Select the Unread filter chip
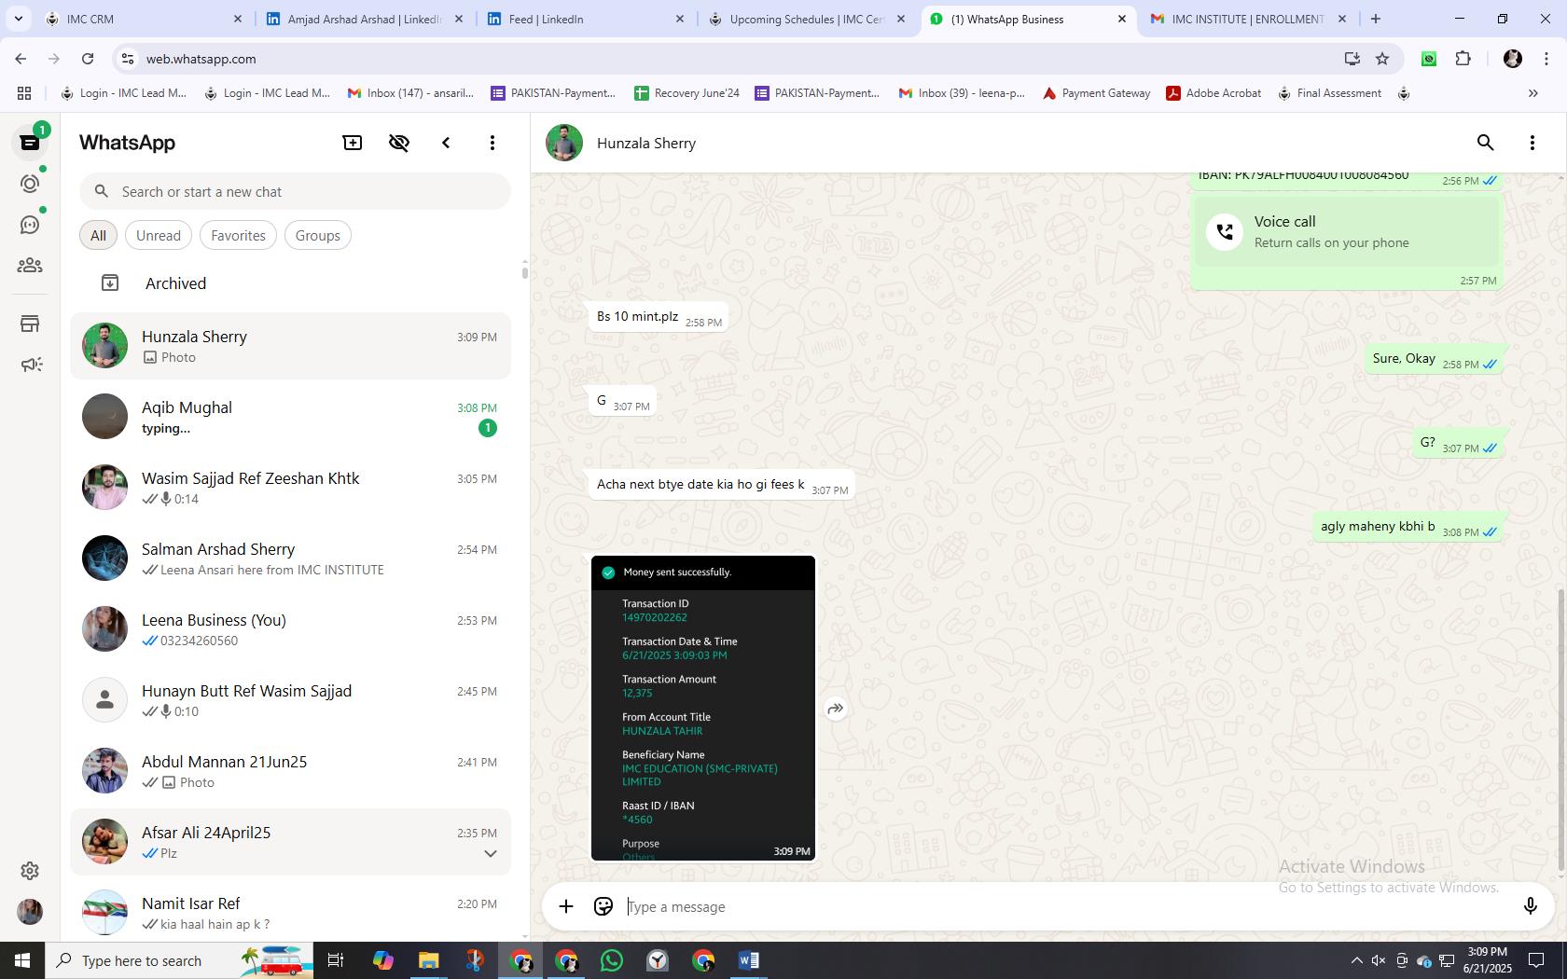The height and width of the screenshot is (979, 1567). click(x=159, y=235)
